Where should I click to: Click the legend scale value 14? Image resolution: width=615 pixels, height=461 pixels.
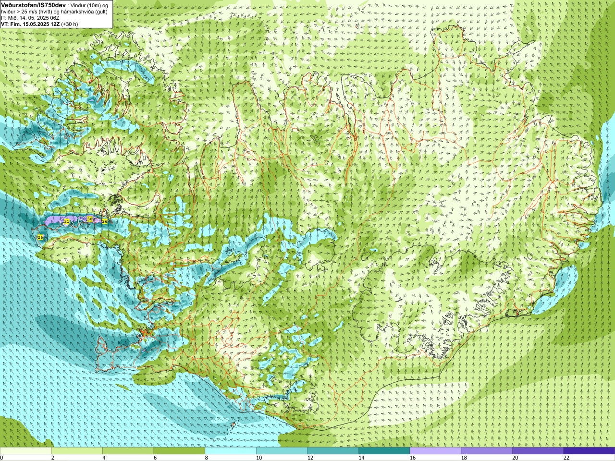[362, 458]
